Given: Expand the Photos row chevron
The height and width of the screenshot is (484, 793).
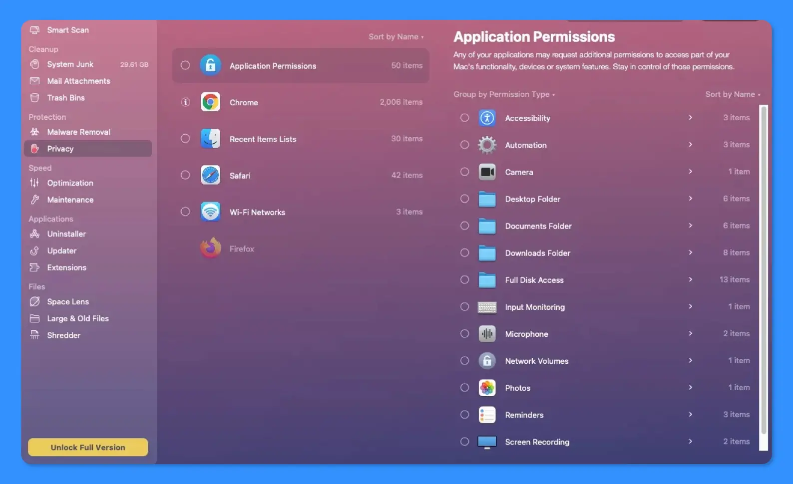Looking at the screenshot, I should 691,387.
